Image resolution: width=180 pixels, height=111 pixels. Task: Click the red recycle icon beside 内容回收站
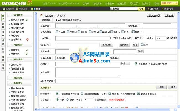pyautogui.click(x=27, y=39)
